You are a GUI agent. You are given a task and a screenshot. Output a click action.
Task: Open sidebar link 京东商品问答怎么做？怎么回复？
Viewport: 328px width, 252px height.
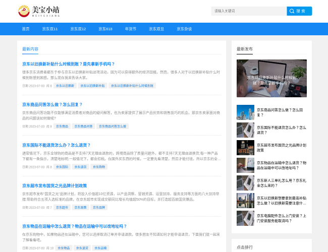(280, 112)
